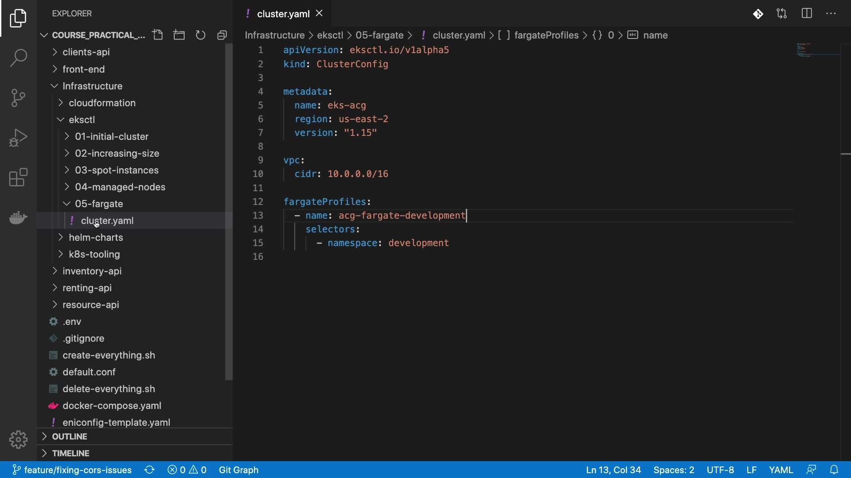Image resolution: width=851 pixels, height=478 pixels.
Task: Open the Manage gear icon
Action: 18,439
